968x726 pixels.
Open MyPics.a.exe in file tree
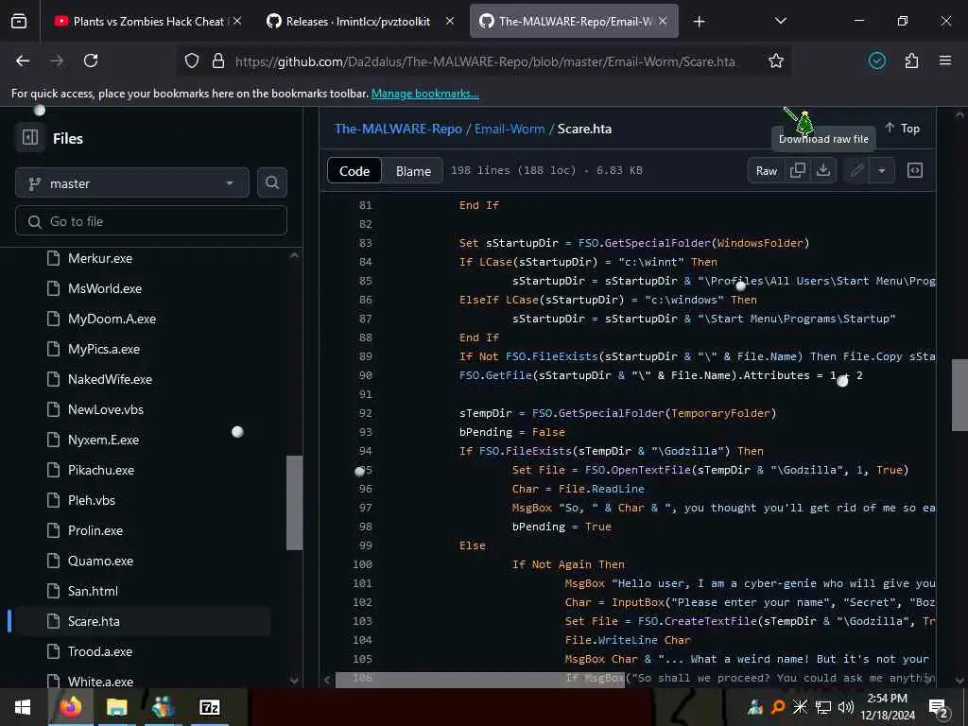[x=104, y=349]
